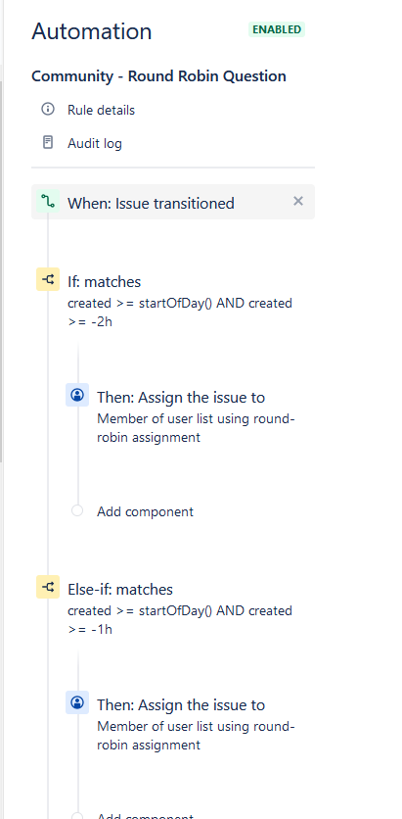
Task: Open first Then: Assign the issue to action
Action: (181, 398)
